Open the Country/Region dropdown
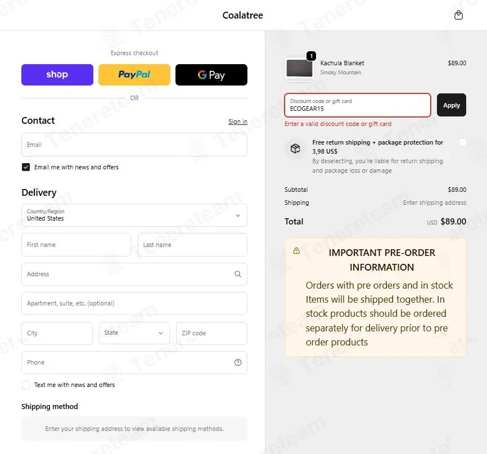 [x=134, y=215]
